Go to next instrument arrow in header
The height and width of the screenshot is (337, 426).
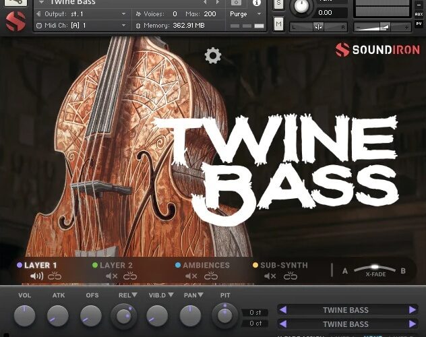click(217, 2)
